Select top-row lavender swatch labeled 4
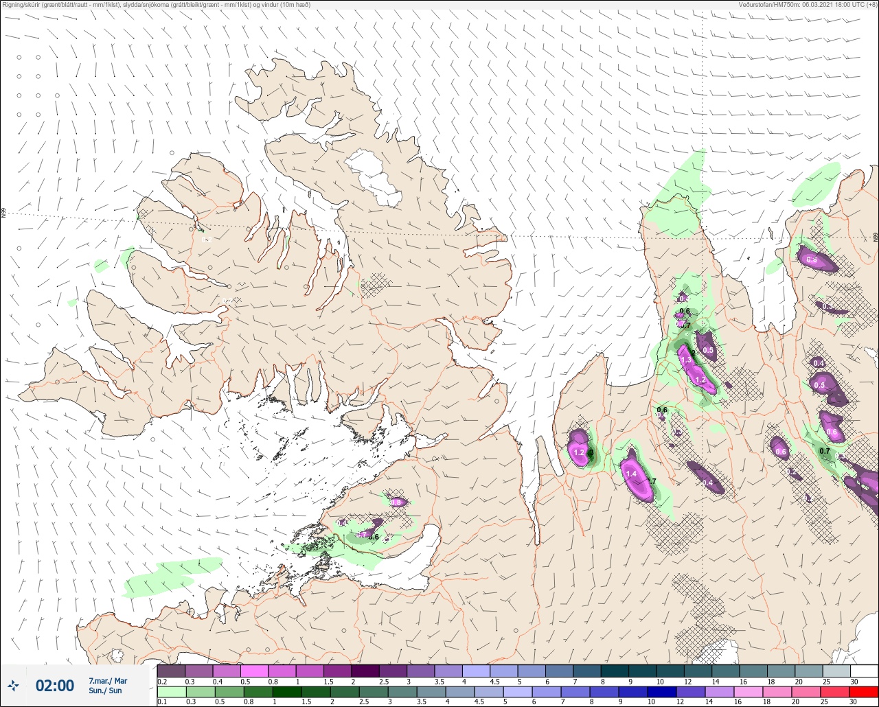Image resolution: width=879 pixels, height=707 pixels. 476,671
